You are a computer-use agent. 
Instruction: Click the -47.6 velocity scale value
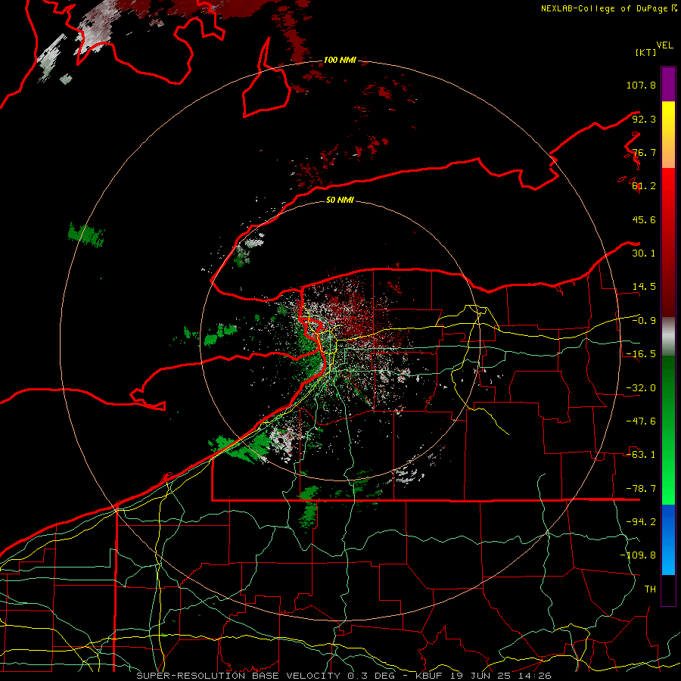click(x=641, y=421)
